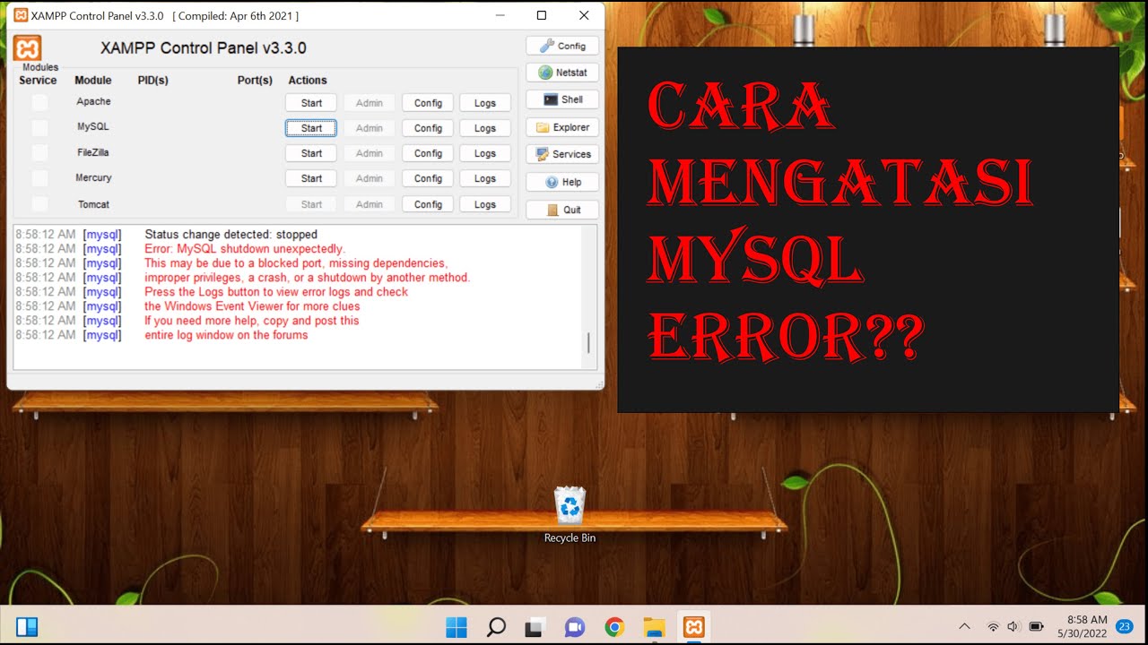Open Config for FileZilla row

point(428,153)
